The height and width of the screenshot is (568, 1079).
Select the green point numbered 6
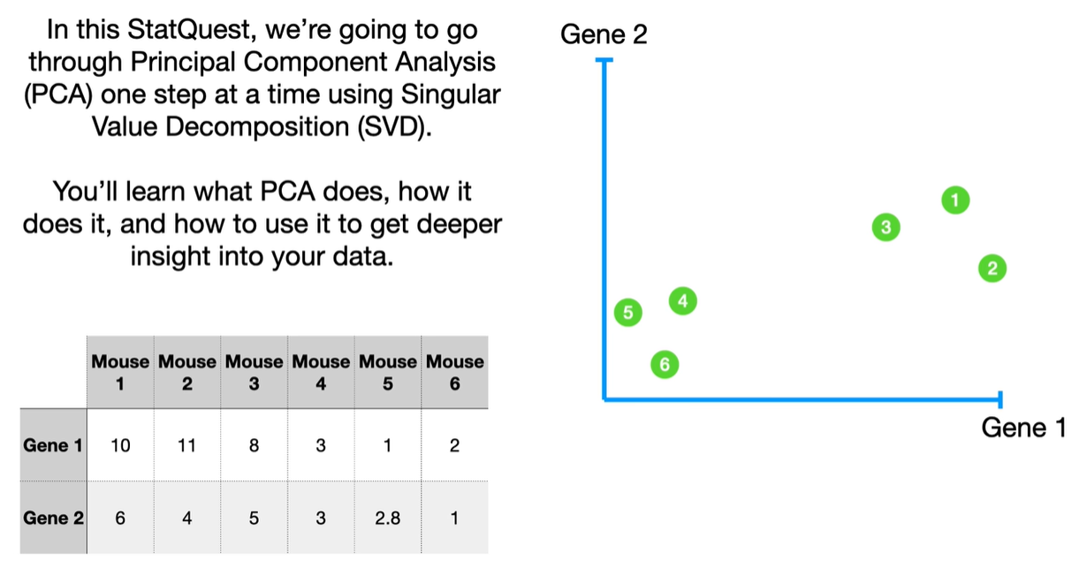pos(665,364)
